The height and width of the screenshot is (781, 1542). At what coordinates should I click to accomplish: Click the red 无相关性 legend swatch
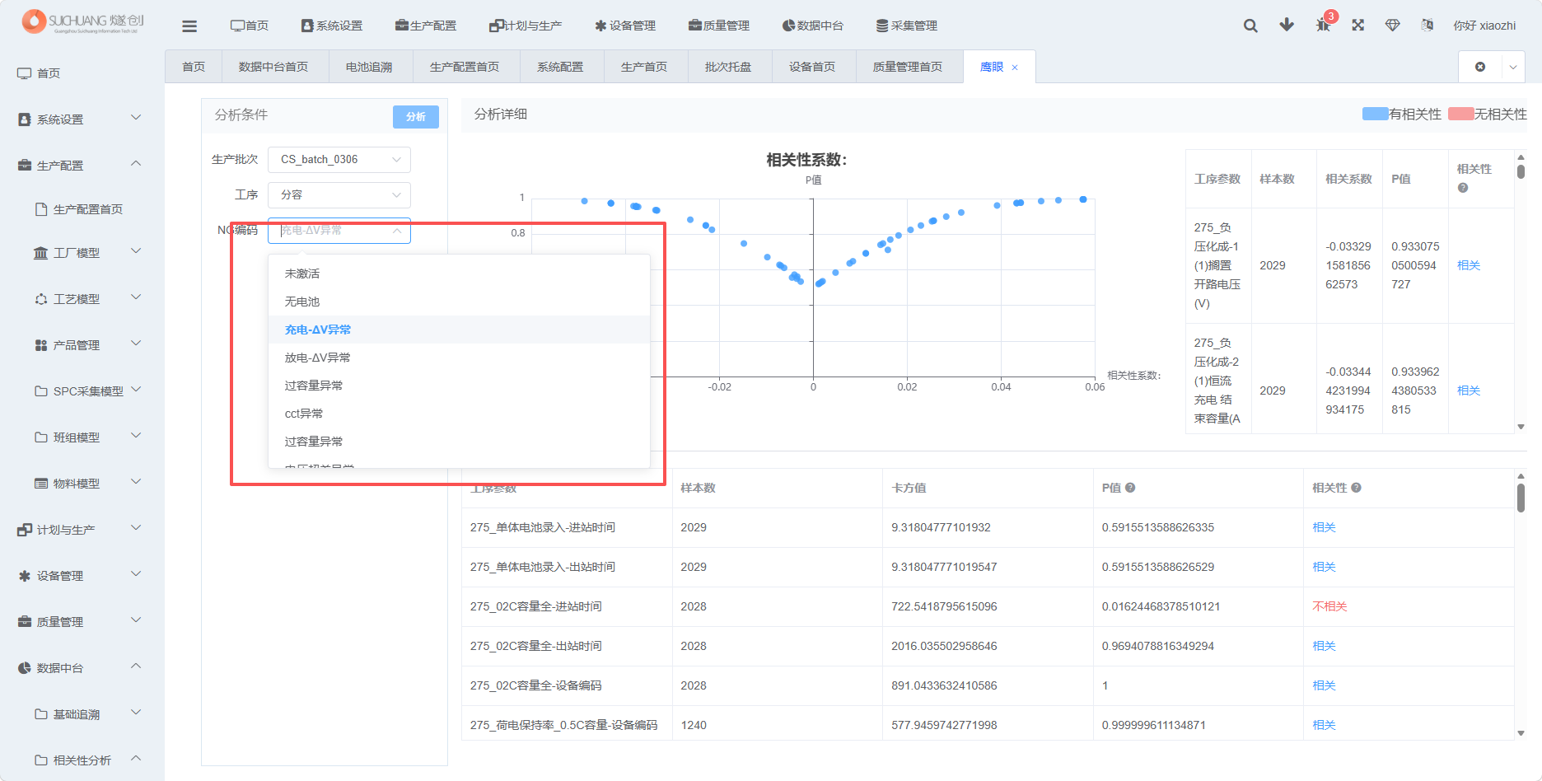(1461, 115)
